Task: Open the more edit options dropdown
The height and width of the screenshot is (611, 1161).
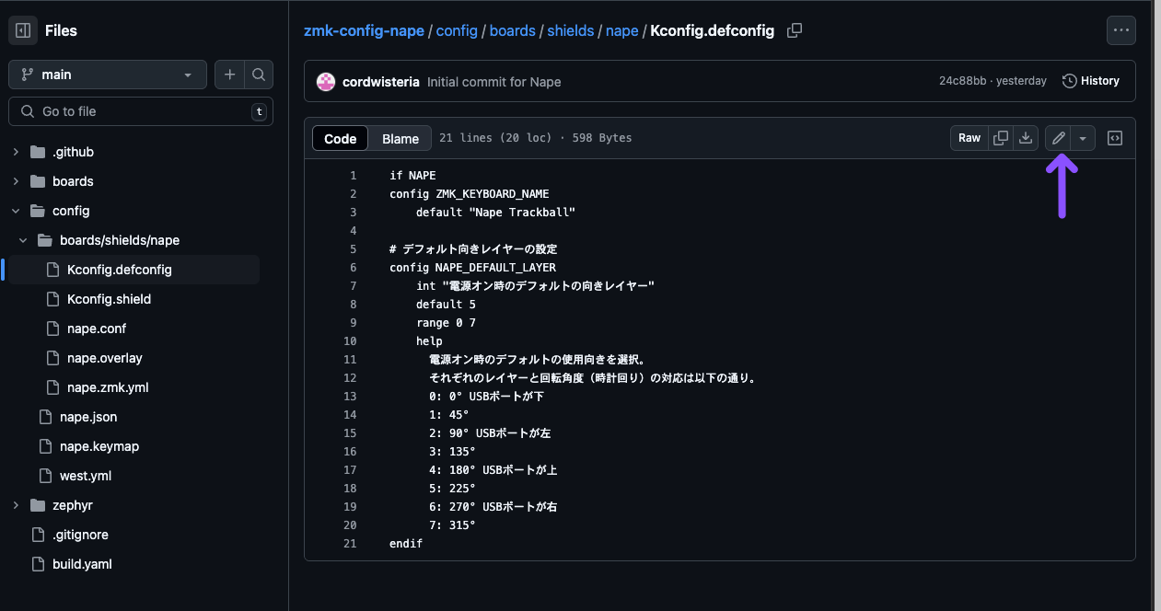Action: [1083, 138]
